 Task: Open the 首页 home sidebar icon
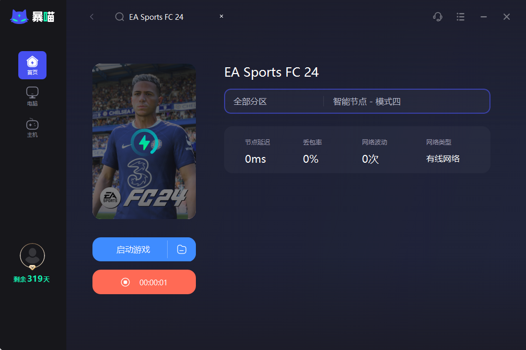pos(32,65)
